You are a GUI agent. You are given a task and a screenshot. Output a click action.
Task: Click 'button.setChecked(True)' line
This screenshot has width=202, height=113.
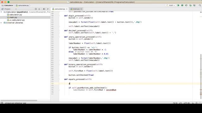pyautogui.click(x=81, y=75)
